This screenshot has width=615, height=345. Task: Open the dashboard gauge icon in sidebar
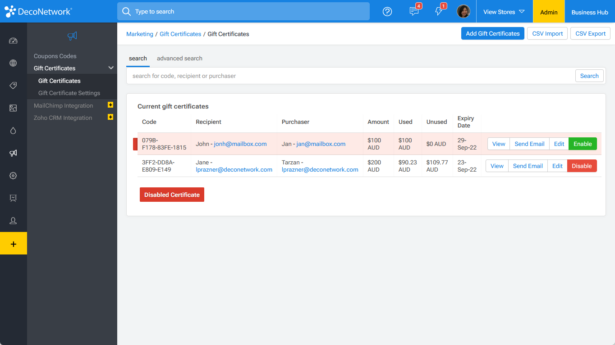click(x=13, y=41)
